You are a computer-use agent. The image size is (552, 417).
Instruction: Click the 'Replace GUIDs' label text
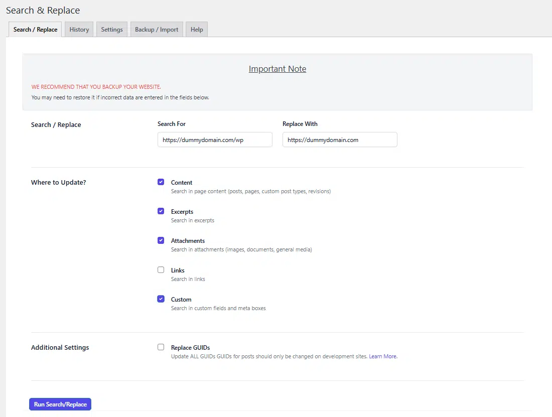[x=190, y=348]
